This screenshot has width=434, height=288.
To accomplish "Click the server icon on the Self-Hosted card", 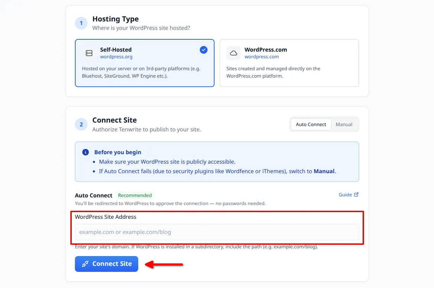I will [x=89, y=53].
